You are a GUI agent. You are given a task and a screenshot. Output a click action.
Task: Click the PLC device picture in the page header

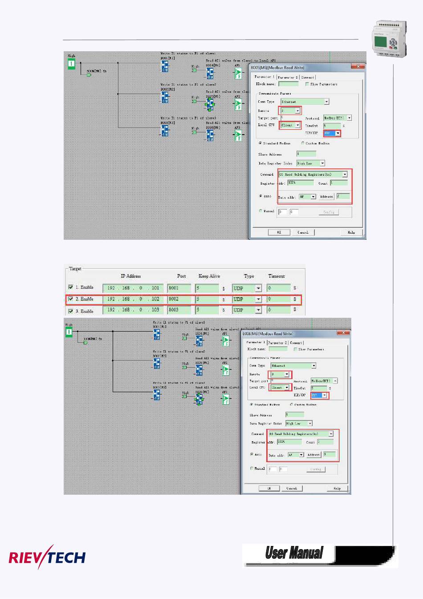390,38
